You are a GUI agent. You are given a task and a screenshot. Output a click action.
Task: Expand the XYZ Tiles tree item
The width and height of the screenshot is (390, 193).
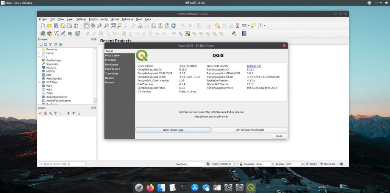pos(39,82)
